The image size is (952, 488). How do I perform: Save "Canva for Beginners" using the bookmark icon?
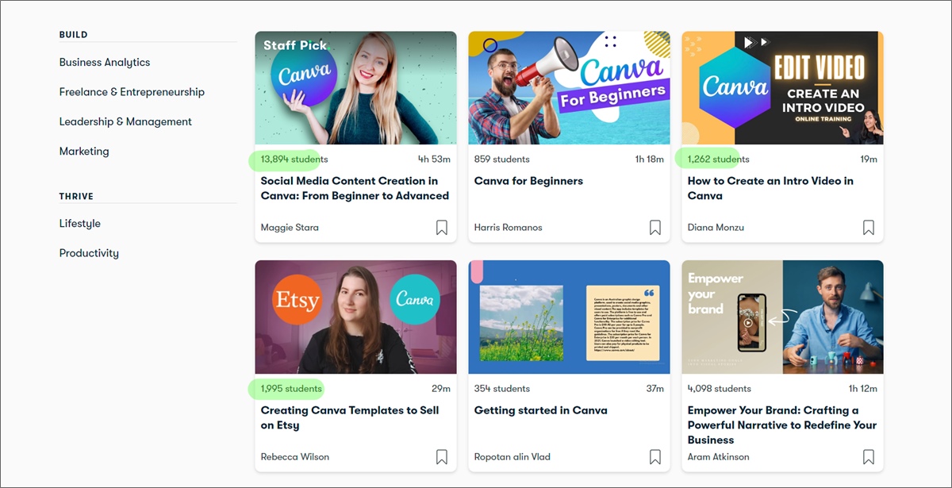(x=654, y=227)
